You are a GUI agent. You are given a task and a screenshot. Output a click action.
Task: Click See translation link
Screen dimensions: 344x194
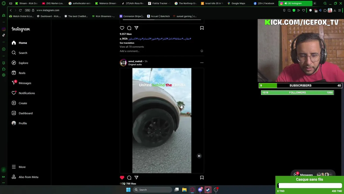click(x=127, y=43)
